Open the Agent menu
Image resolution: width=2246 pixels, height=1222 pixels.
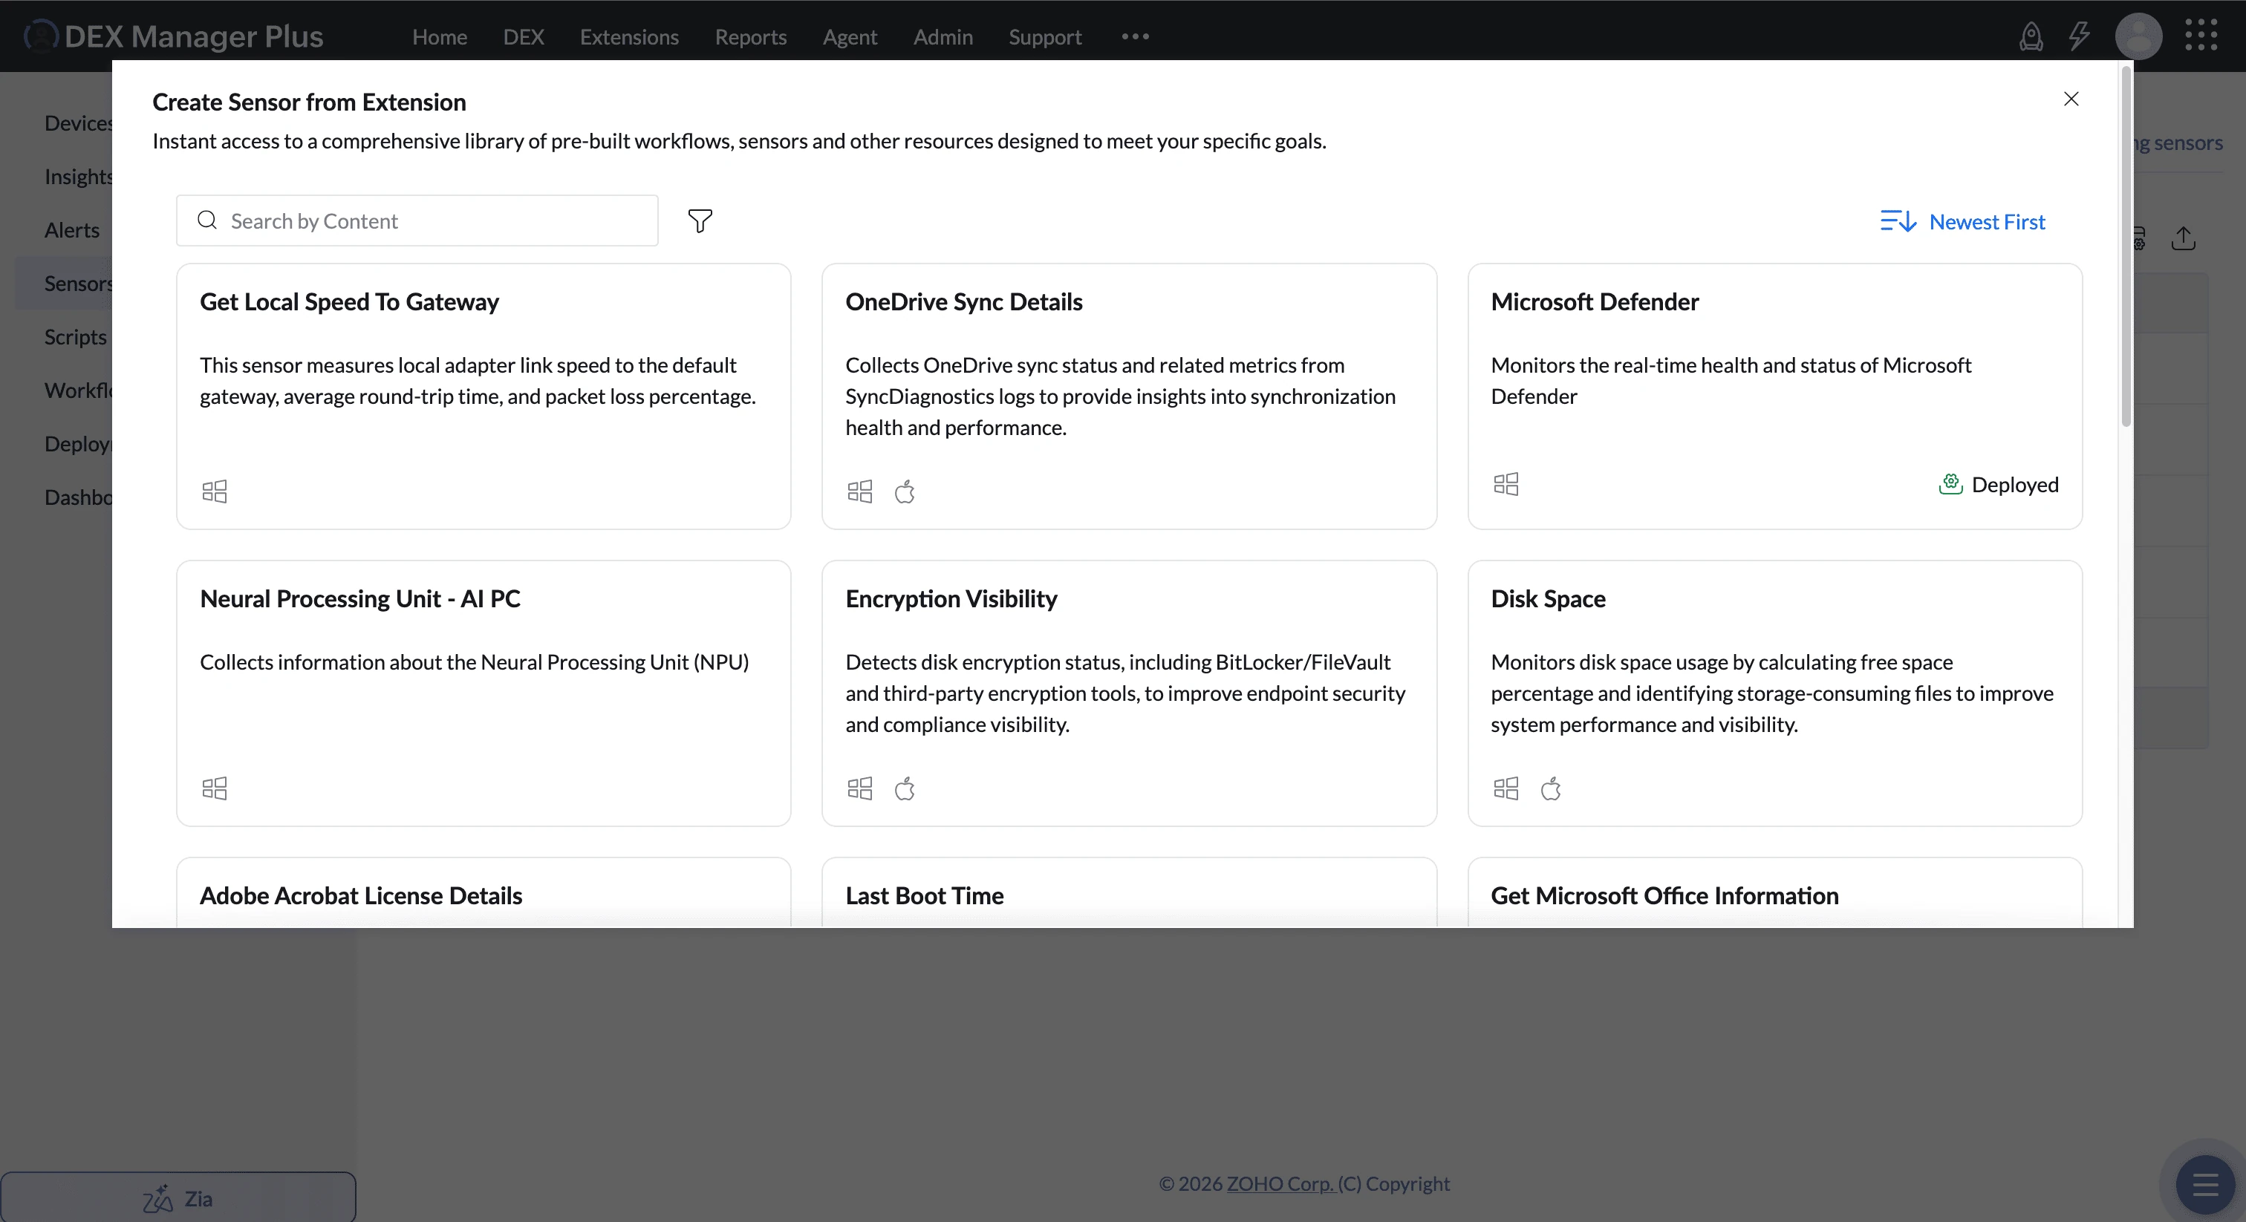coord(849,36)
